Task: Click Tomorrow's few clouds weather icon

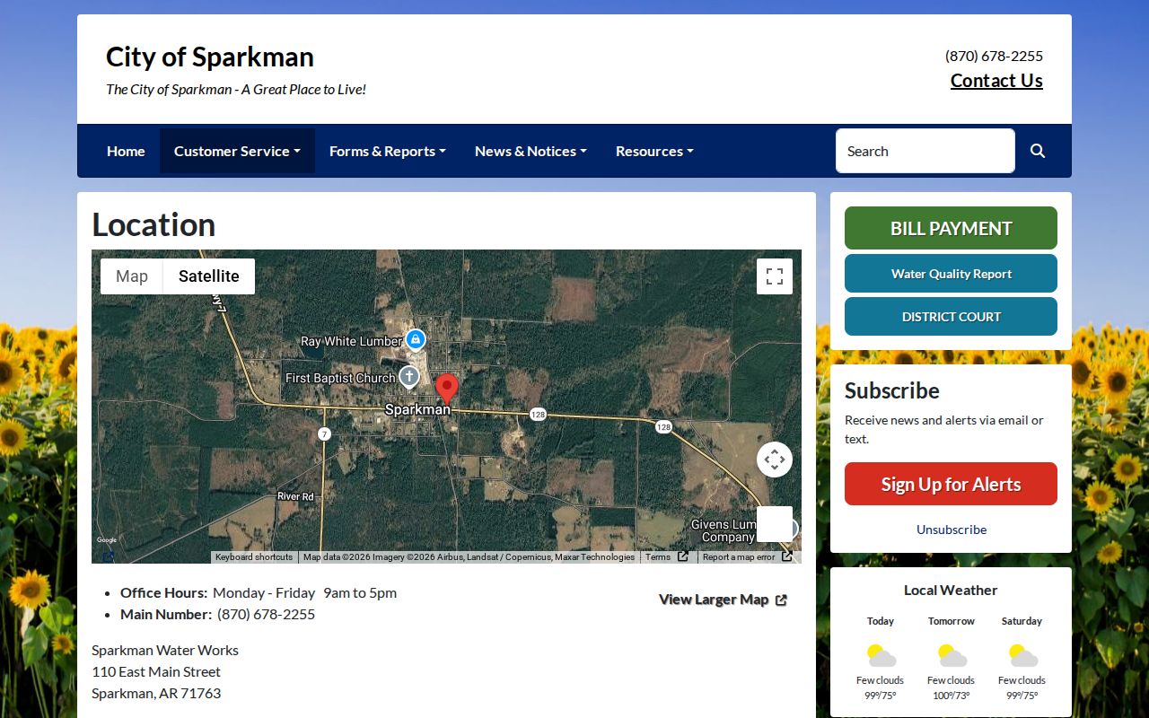Action: [x=952, y=656]
